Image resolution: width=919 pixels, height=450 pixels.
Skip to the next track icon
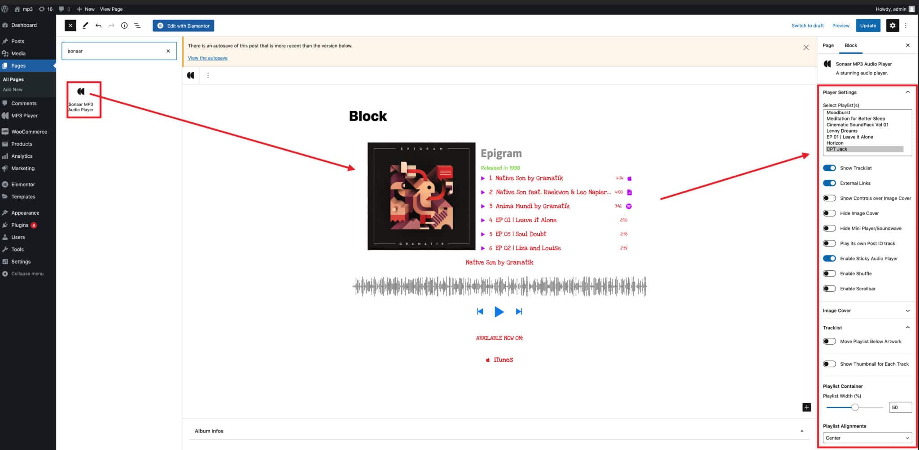pyautogui.click(x=519, y=312)
